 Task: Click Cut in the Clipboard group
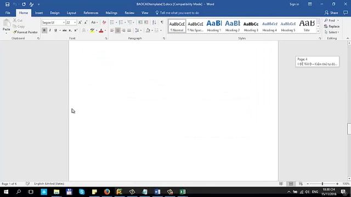click(18, 20)
